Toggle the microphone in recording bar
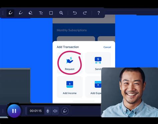Viewport: 158px width, 124px height. click(48, 111)
